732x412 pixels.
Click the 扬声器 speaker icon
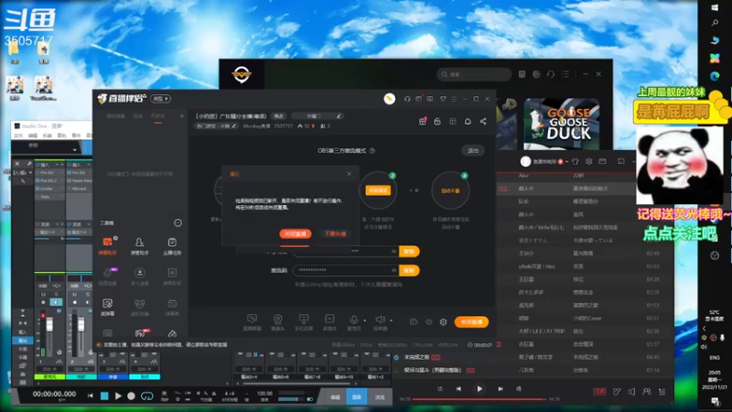pyautogui.click(x=380, y=320)
